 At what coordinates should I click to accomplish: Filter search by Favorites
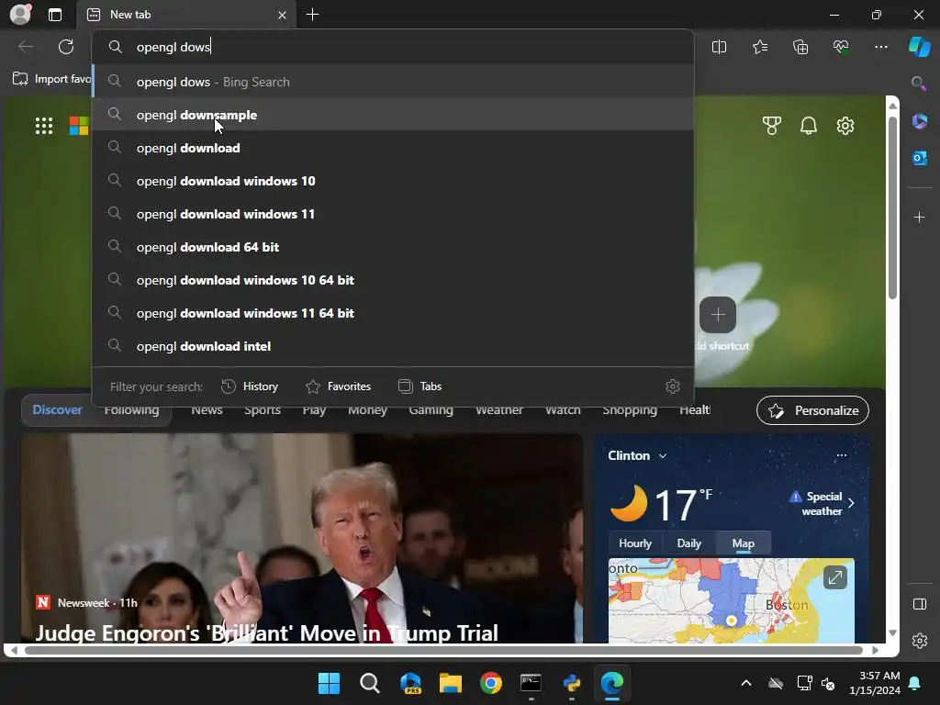pos(338,386)
